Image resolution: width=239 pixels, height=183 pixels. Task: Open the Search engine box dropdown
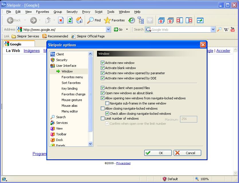pyautogui.click(x=213, y=29)
